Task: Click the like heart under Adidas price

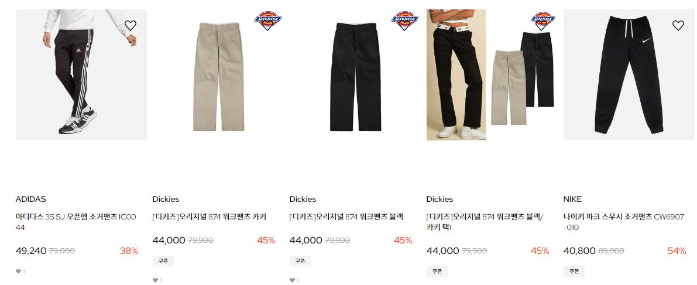Action: pyautogui.click(x=18, y=272)
